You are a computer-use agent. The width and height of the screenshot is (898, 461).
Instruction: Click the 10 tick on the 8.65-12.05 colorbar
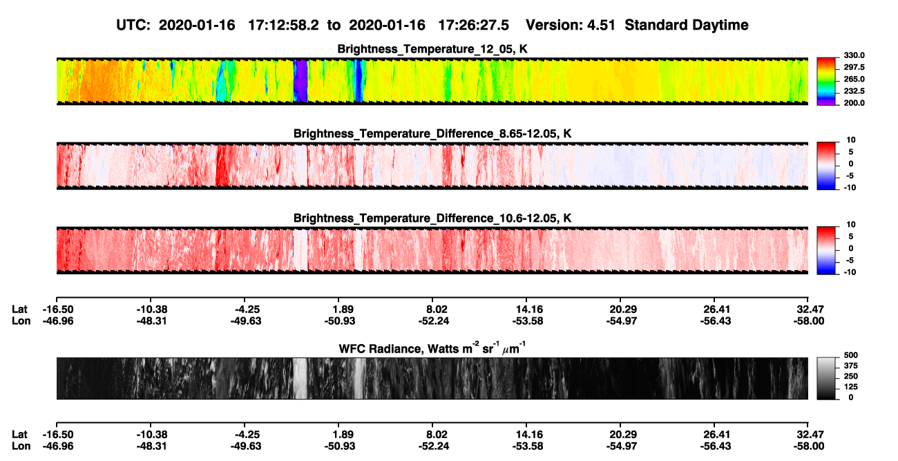tap(851, 140)
